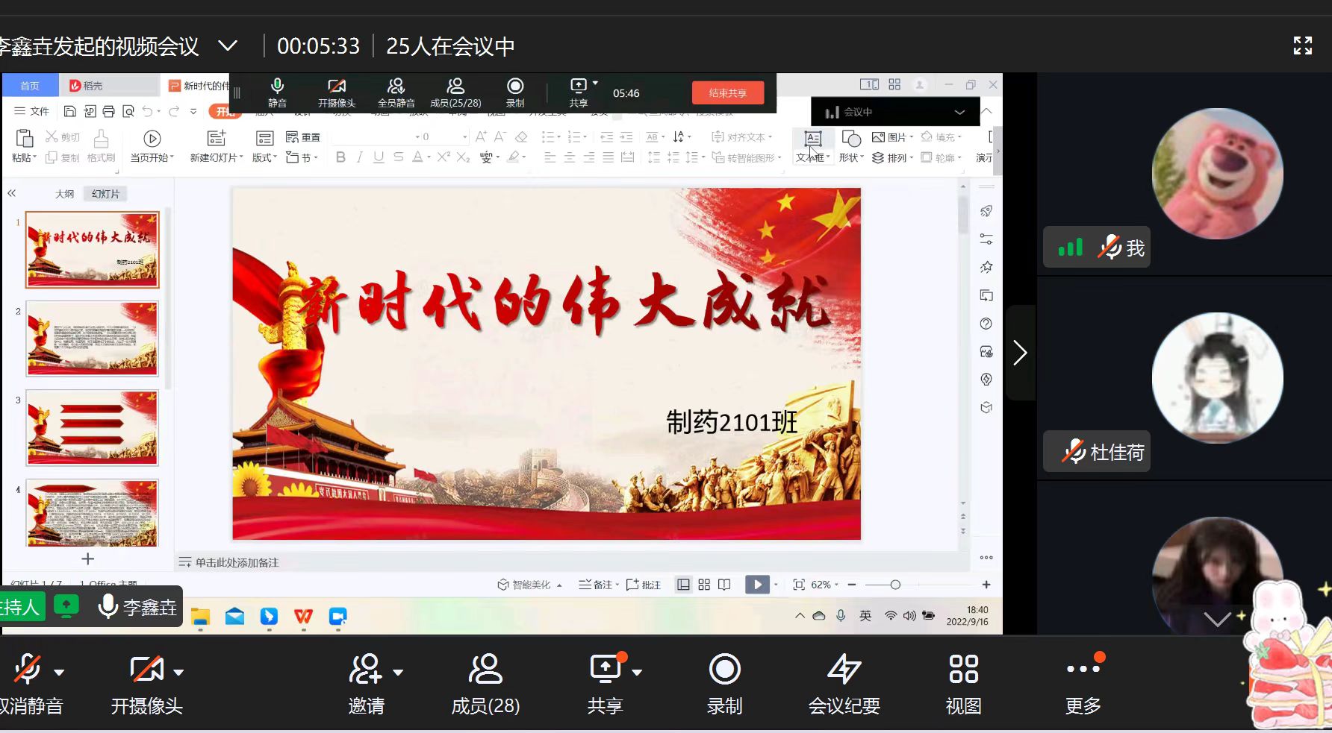Click the 邀请 invite participants icon
Image resolution: width=1332 pixels, height=733 pixels.
pyautogui.click(x=365, y=670)
